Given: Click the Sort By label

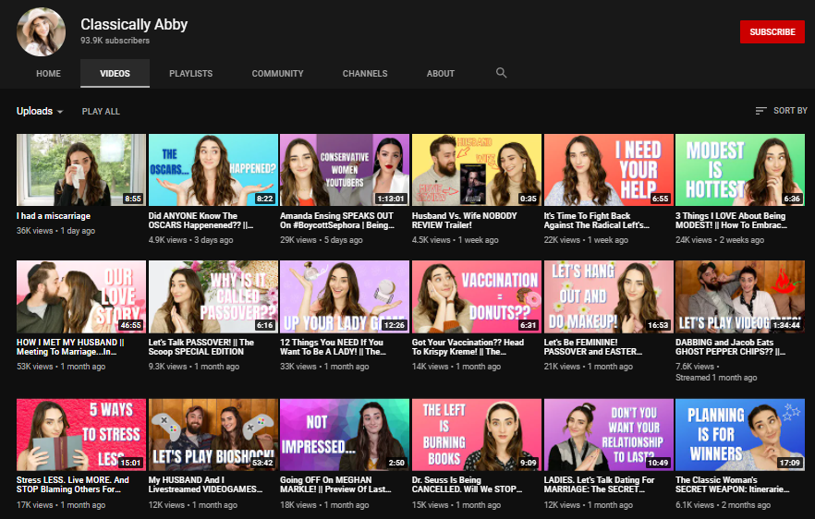Looking at the screenshot, I should click(x=790, y=111).
